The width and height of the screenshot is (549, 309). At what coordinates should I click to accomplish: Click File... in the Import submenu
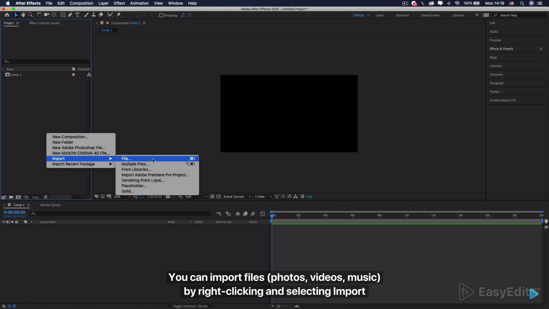click(x=126, y=158)
